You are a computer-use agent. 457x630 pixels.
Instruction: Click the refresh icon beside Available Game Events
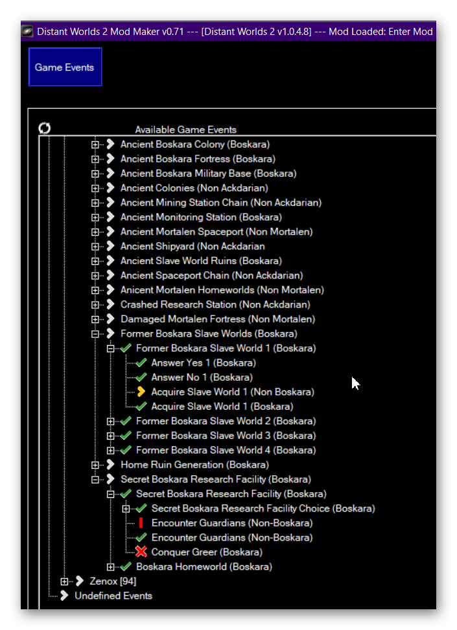pos(44,128)
